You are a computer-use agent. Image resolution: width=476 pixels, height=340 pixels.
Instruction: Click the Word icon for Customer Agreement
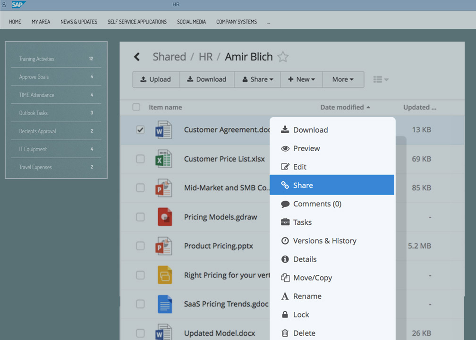(x=164, y=130)
